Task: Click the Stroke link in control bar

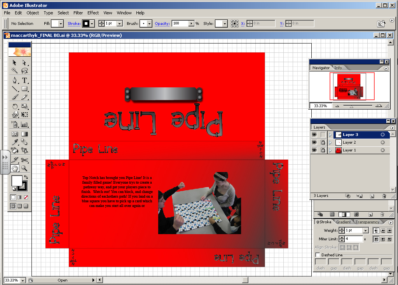Action: tap(74, 24)
